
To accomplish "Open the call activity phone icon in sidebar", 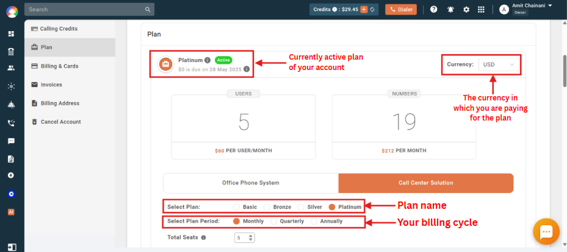I will 11,123.
